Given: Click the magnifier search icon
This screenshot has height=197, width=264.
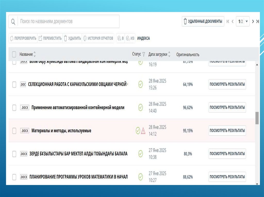Looking at the screenshot, I should coord(13,22).
